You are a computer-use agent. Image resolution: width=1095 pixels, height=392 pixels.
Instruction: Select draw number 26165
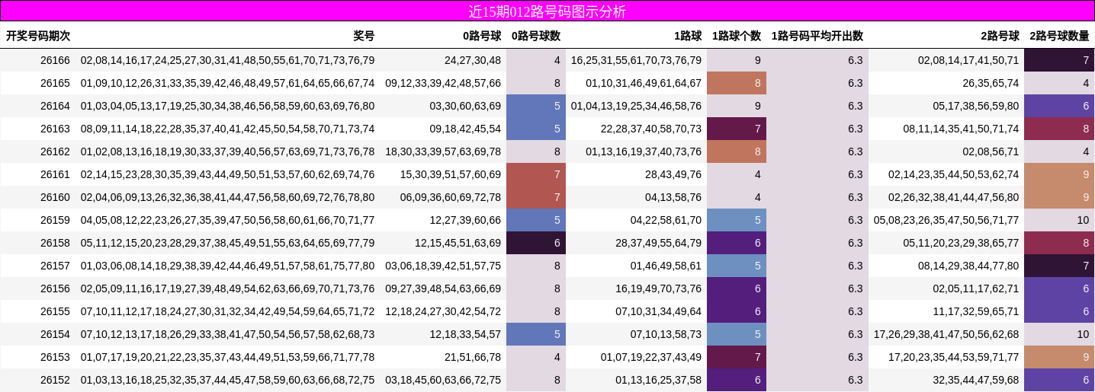click(55, 83)
